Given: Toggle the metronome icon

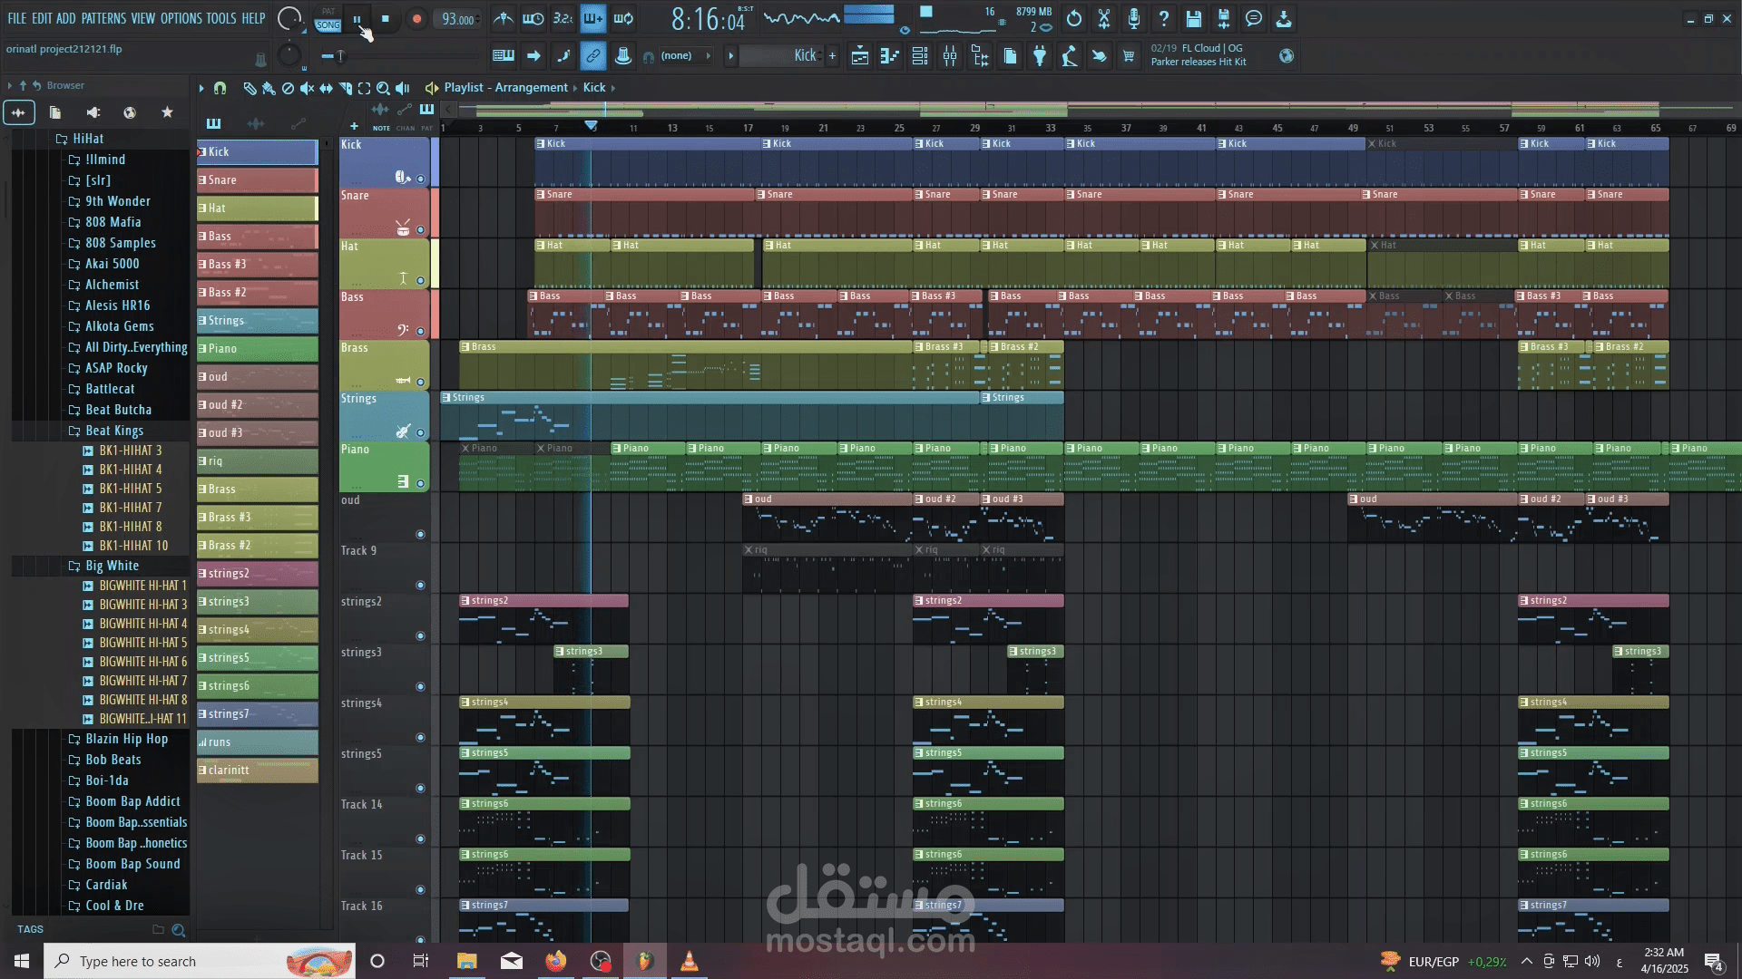Looking at the screenshot, I should (503, 18).
